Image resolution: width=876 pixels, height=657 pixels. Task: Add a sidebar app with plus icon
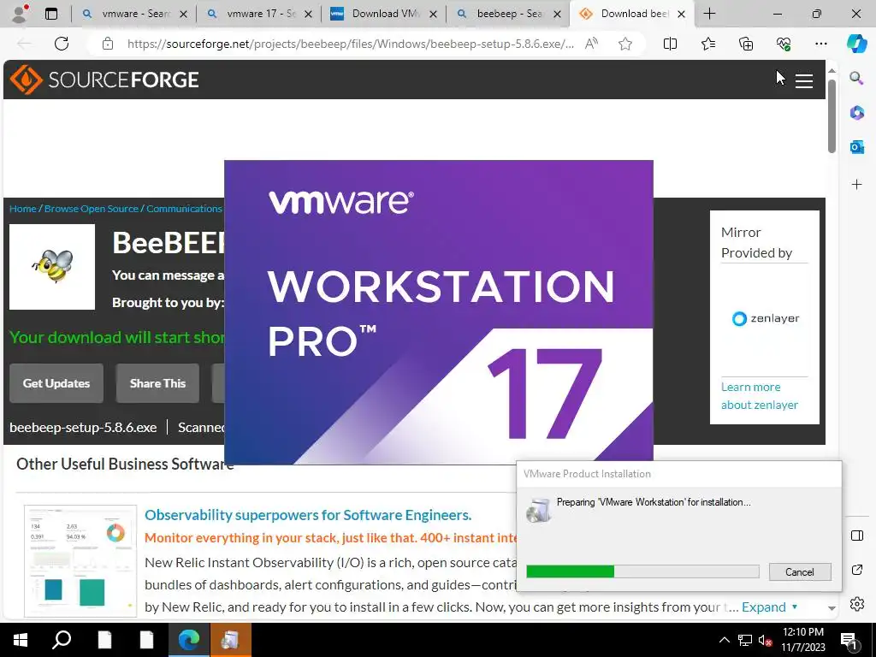[x=856, y=185]
